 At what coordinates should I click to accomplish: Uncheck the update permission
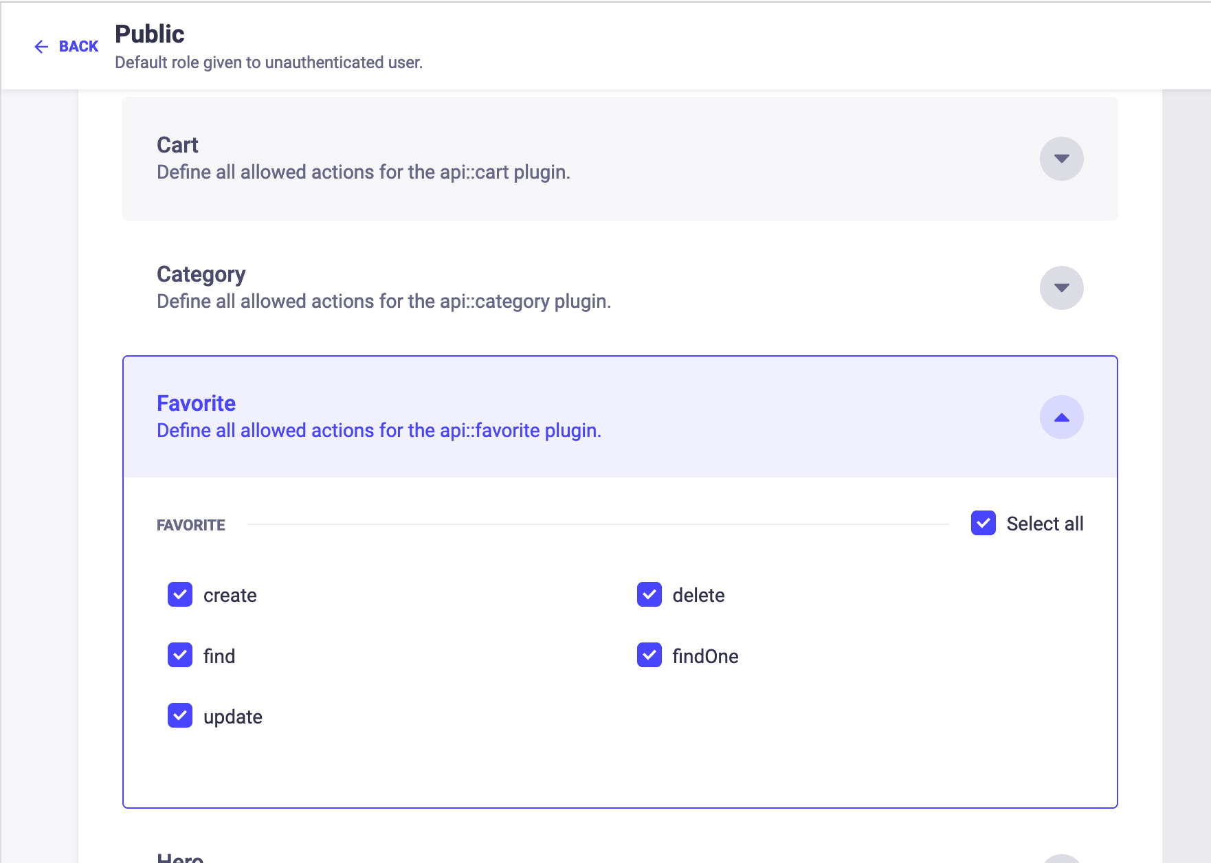tap(180, 716)
